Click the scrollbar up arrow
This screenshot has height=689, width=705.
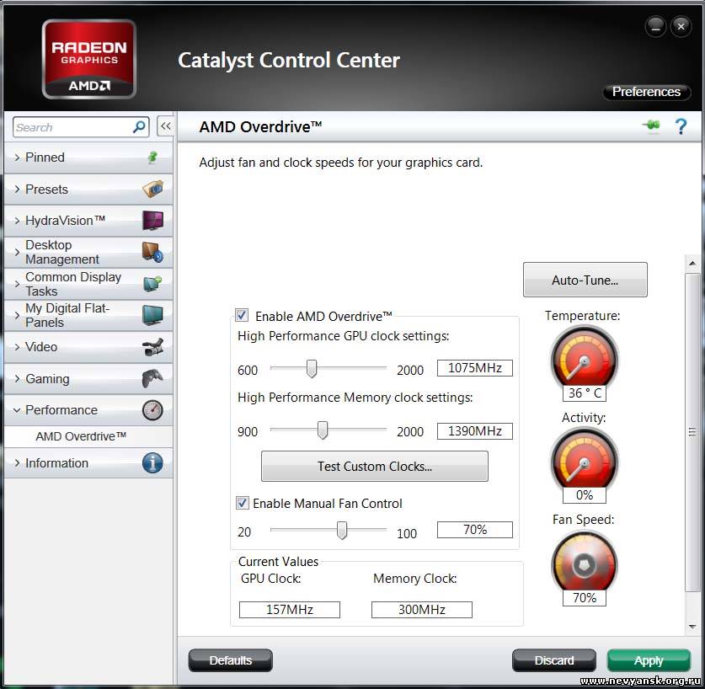(692, 264)
